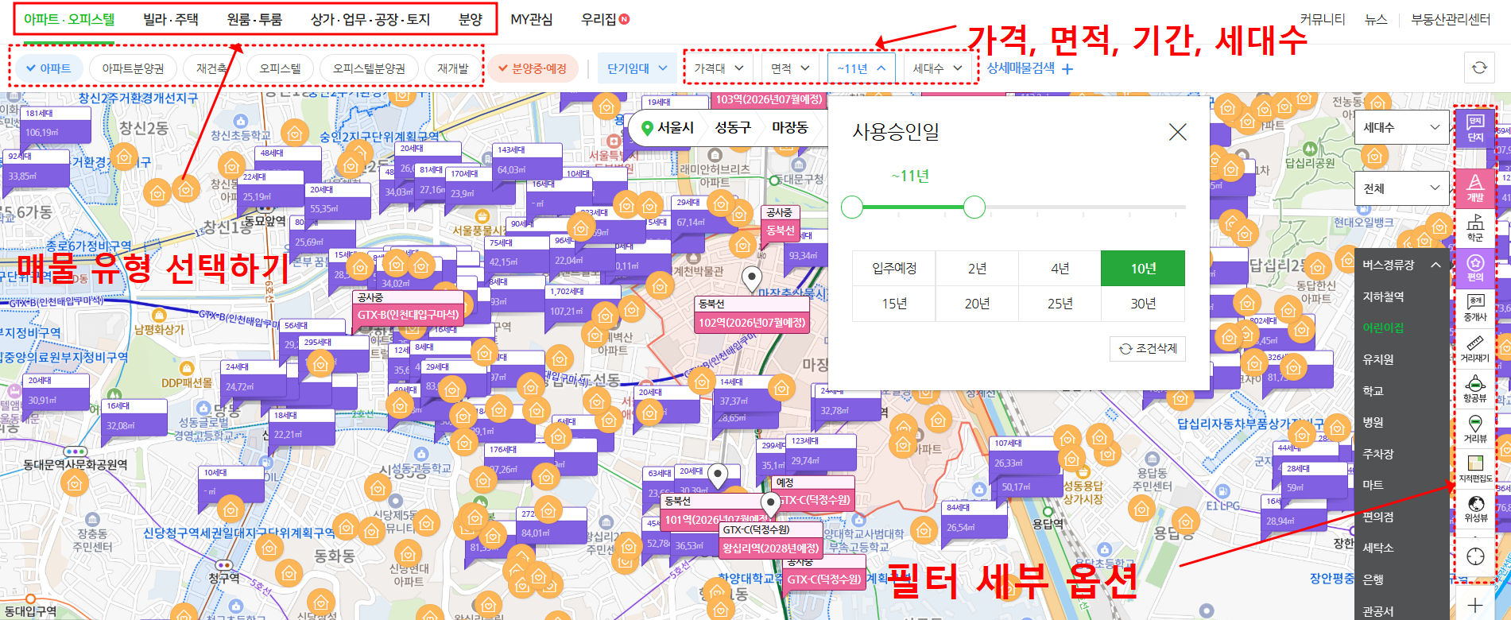
Task: Switch to the 원룸·투룸 tab
Action: [x=254, y=19]
